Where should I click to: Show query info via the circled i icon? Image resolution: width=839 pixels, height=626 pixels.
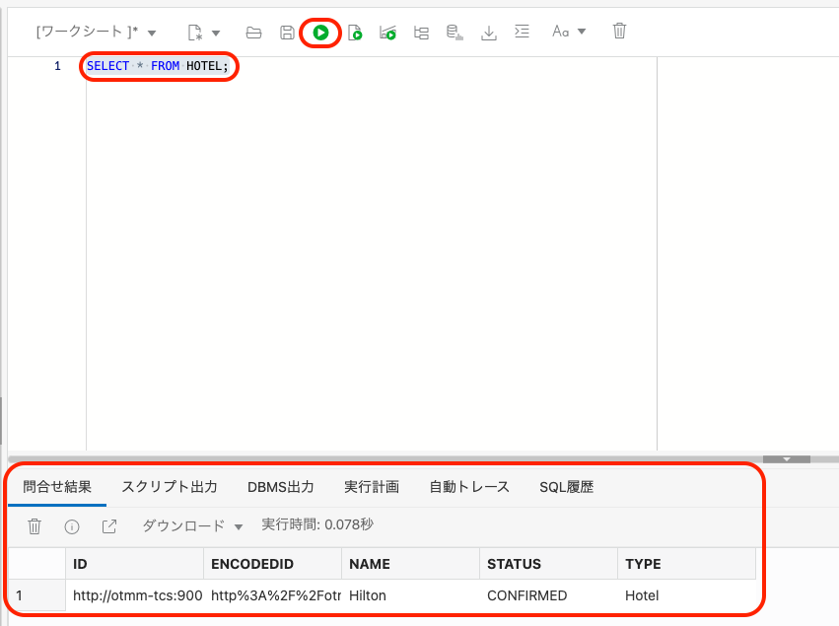72,526
